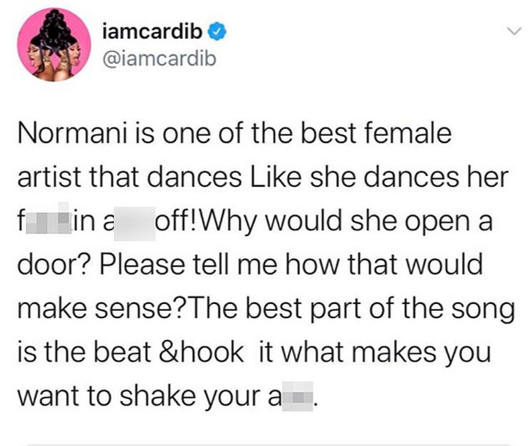The width and height of the screenshot is (529, 446).
Task: Open iamcardib's profile picture
Action: 54,45
